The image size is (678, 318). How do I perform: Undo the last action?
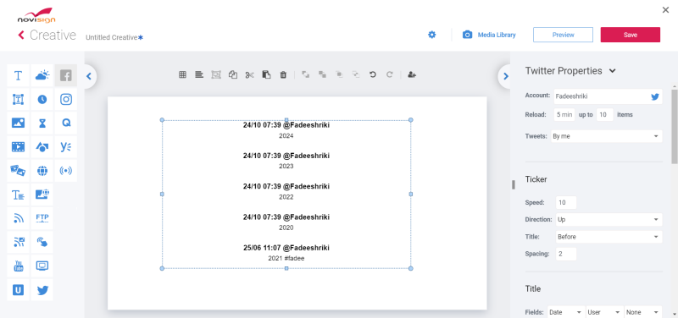tap(373, 74)
